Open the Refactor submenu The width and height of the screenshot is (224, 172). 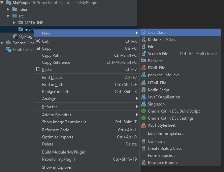click(50, 107)
